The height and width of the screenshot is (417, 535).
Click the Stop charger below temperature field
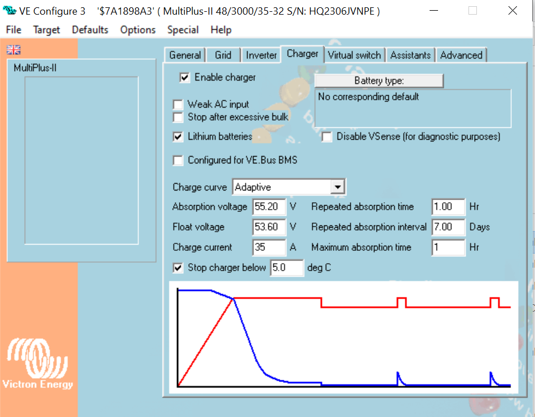pyautogui.click(x=286, y=268)
